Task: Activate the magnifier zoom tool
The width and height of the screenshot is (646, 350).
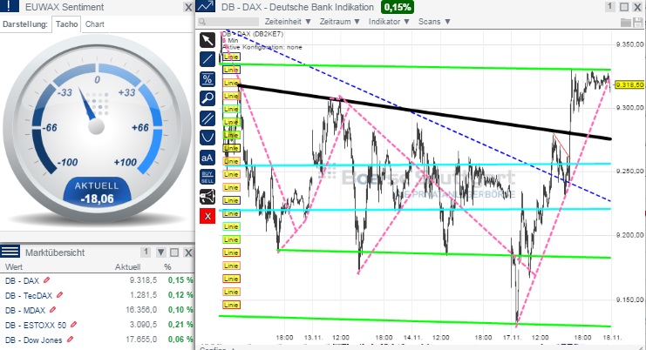Action: pos(207,98)
